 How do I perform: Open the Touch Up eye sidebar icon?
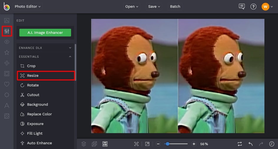(x=7, y=42)
